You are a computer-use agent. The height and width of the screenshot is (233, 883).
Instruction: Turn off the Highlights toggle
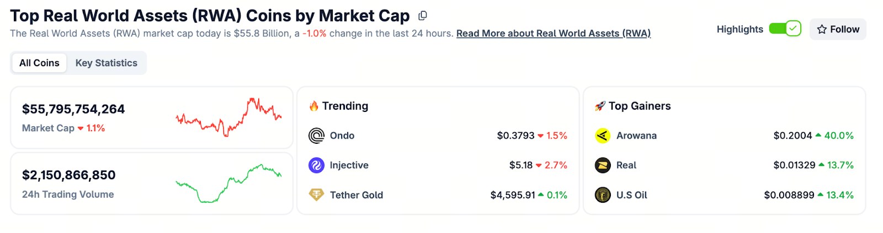[785, 29]
